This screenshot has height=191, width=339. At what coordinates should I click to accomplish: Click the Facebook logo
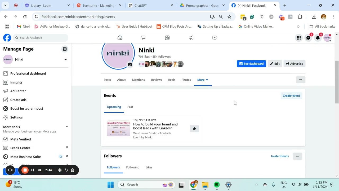7,38
